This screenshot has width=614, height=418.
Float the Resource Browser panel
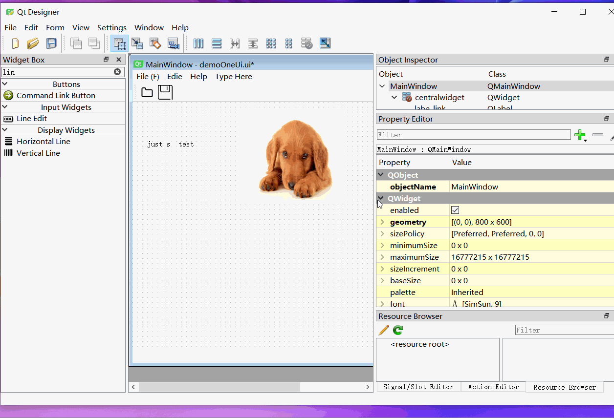pos(607,316)
